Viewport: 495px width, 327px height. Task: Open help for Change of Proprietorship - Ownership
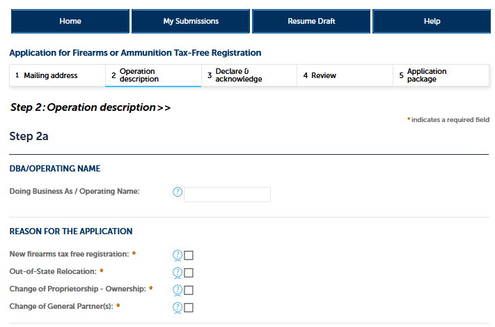tap(177, 290)
